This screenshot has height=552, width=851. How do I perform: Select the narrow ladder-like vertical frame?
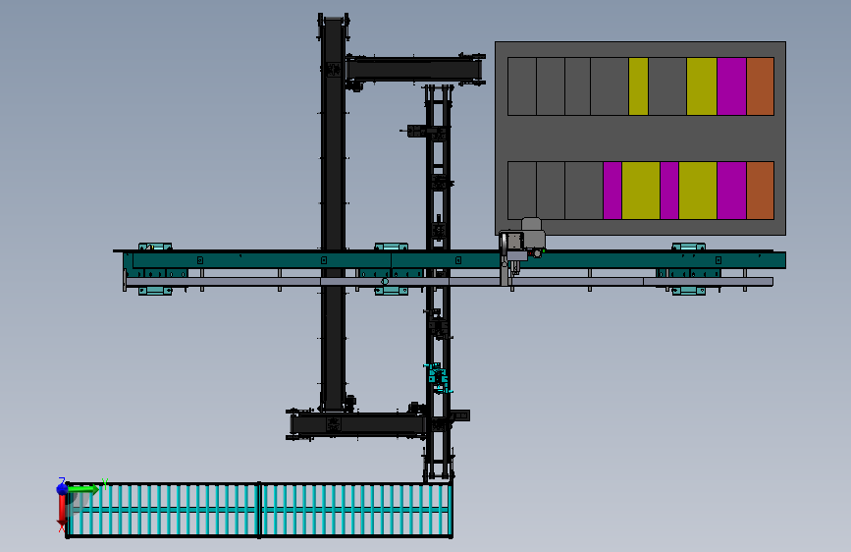point(439,283)
